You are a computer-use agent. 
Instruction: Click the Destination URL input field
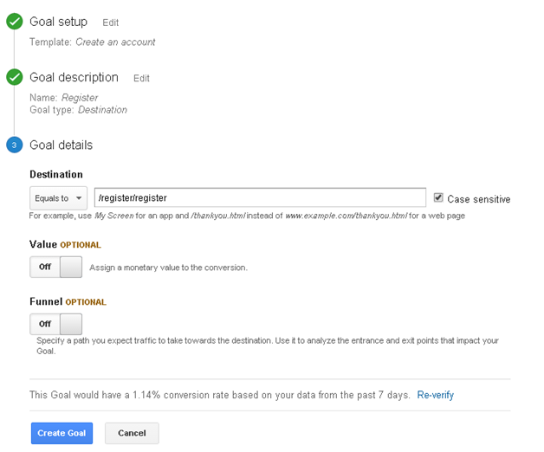click(260, 197)
